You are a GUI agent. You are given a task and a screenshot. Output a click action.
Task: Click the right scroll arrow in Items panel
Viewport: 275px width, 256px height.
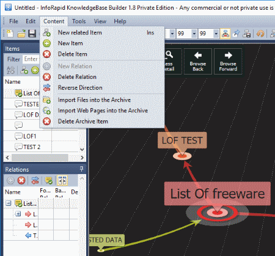(x=82, y=158)
